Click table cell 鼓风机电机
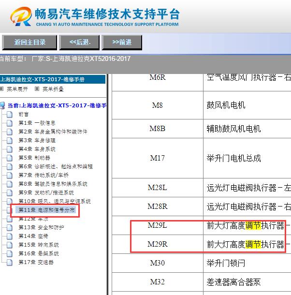 (x=247, y=105)
